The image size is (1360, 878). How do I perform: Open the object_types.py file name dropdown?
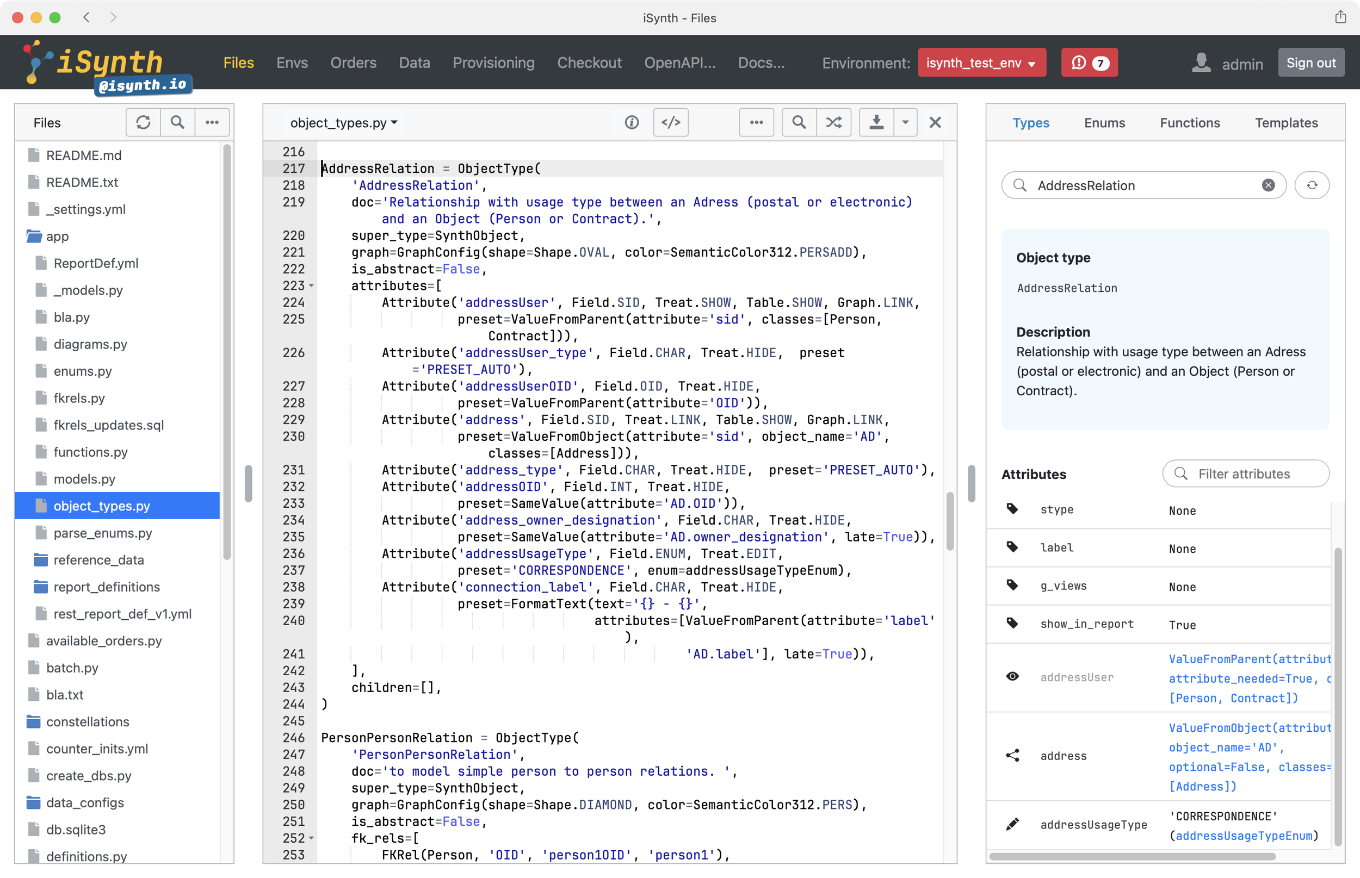[343, 122]
